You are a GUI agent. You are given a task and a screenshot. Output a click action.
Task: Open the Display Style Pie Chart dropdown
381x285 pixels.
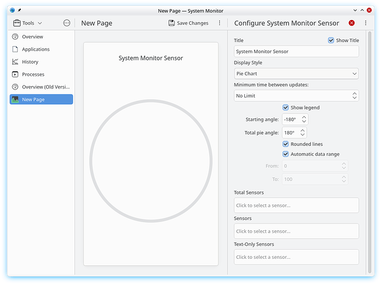click(296, 74)
